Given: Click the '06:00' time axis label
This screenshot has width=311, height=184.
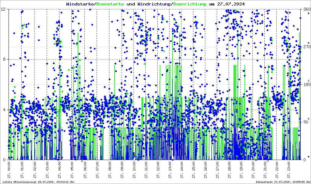Looking at the screenshot, I should (x=85, y=167).
